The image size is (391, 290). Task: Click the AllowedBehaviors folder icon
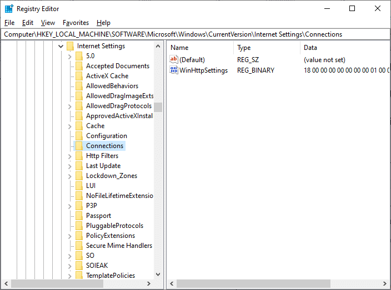(79, 86)
